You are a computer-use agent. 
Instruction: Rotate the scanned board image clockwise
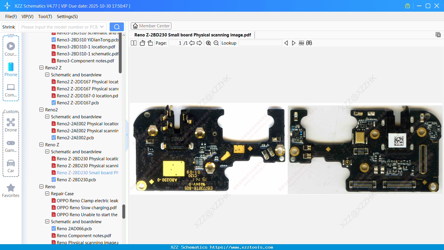(150, 43)
